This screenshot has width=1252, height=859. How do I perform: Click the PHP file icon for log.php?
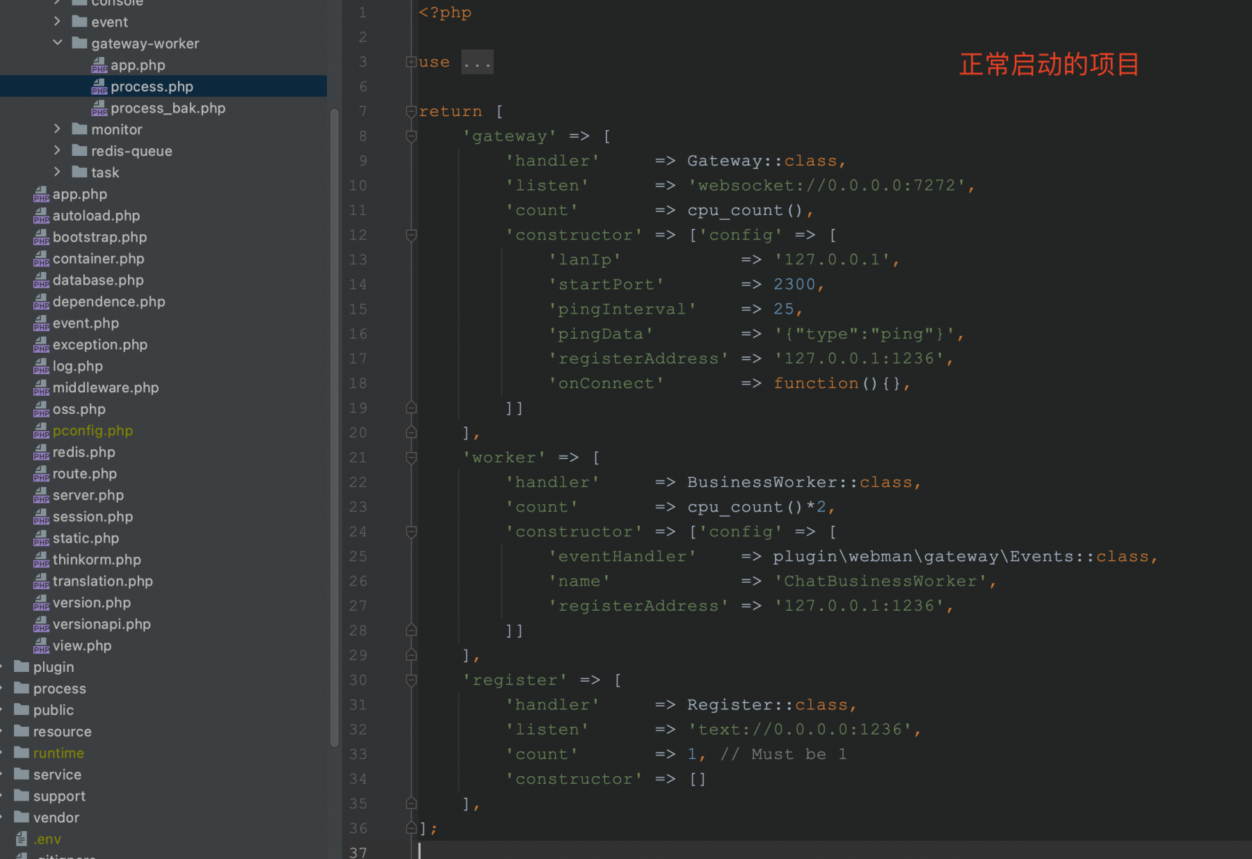tap(41, 367)
